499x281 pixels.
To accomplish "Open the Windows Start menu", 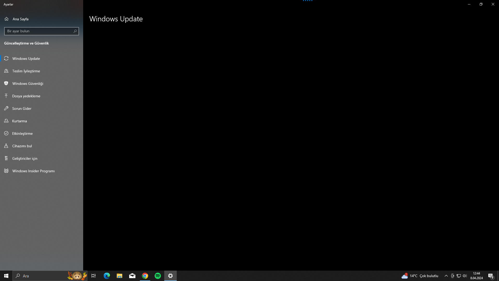I will coord(6,276).
